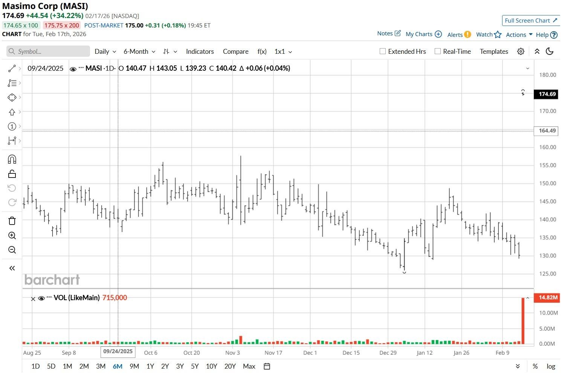Image resolution: width=562 pixels, height=375 pixels.
Task: Zoom out of the chart
Action: pos(12,250)
